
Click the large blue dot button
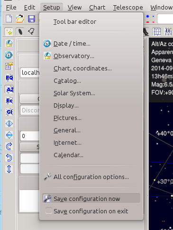[148, 16]
